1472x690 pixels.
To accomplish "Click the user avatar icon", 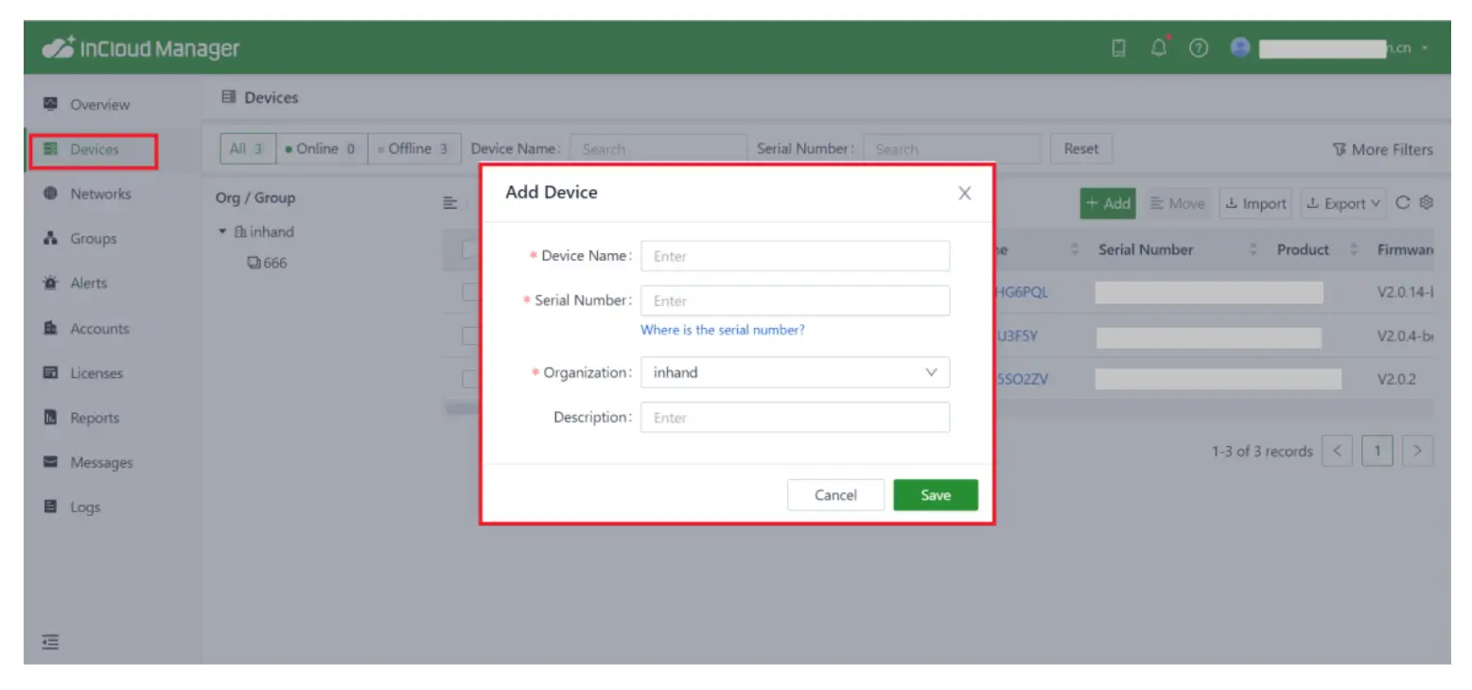I will (1239, 46).
